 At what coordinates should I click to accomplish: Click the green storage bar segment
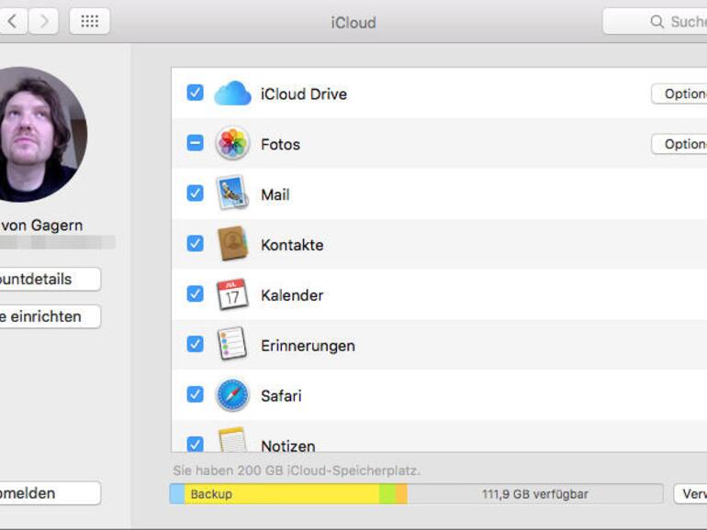click(x=387, y=494)
